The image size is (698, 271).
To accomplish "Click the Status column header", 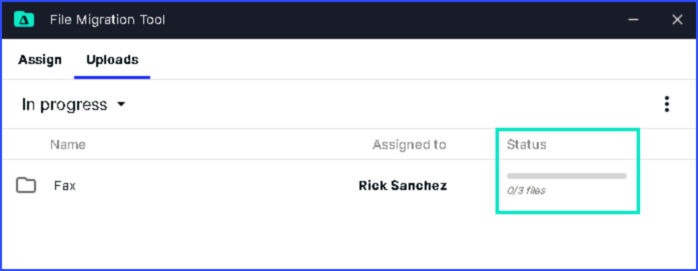I will [x=526, y=144].
